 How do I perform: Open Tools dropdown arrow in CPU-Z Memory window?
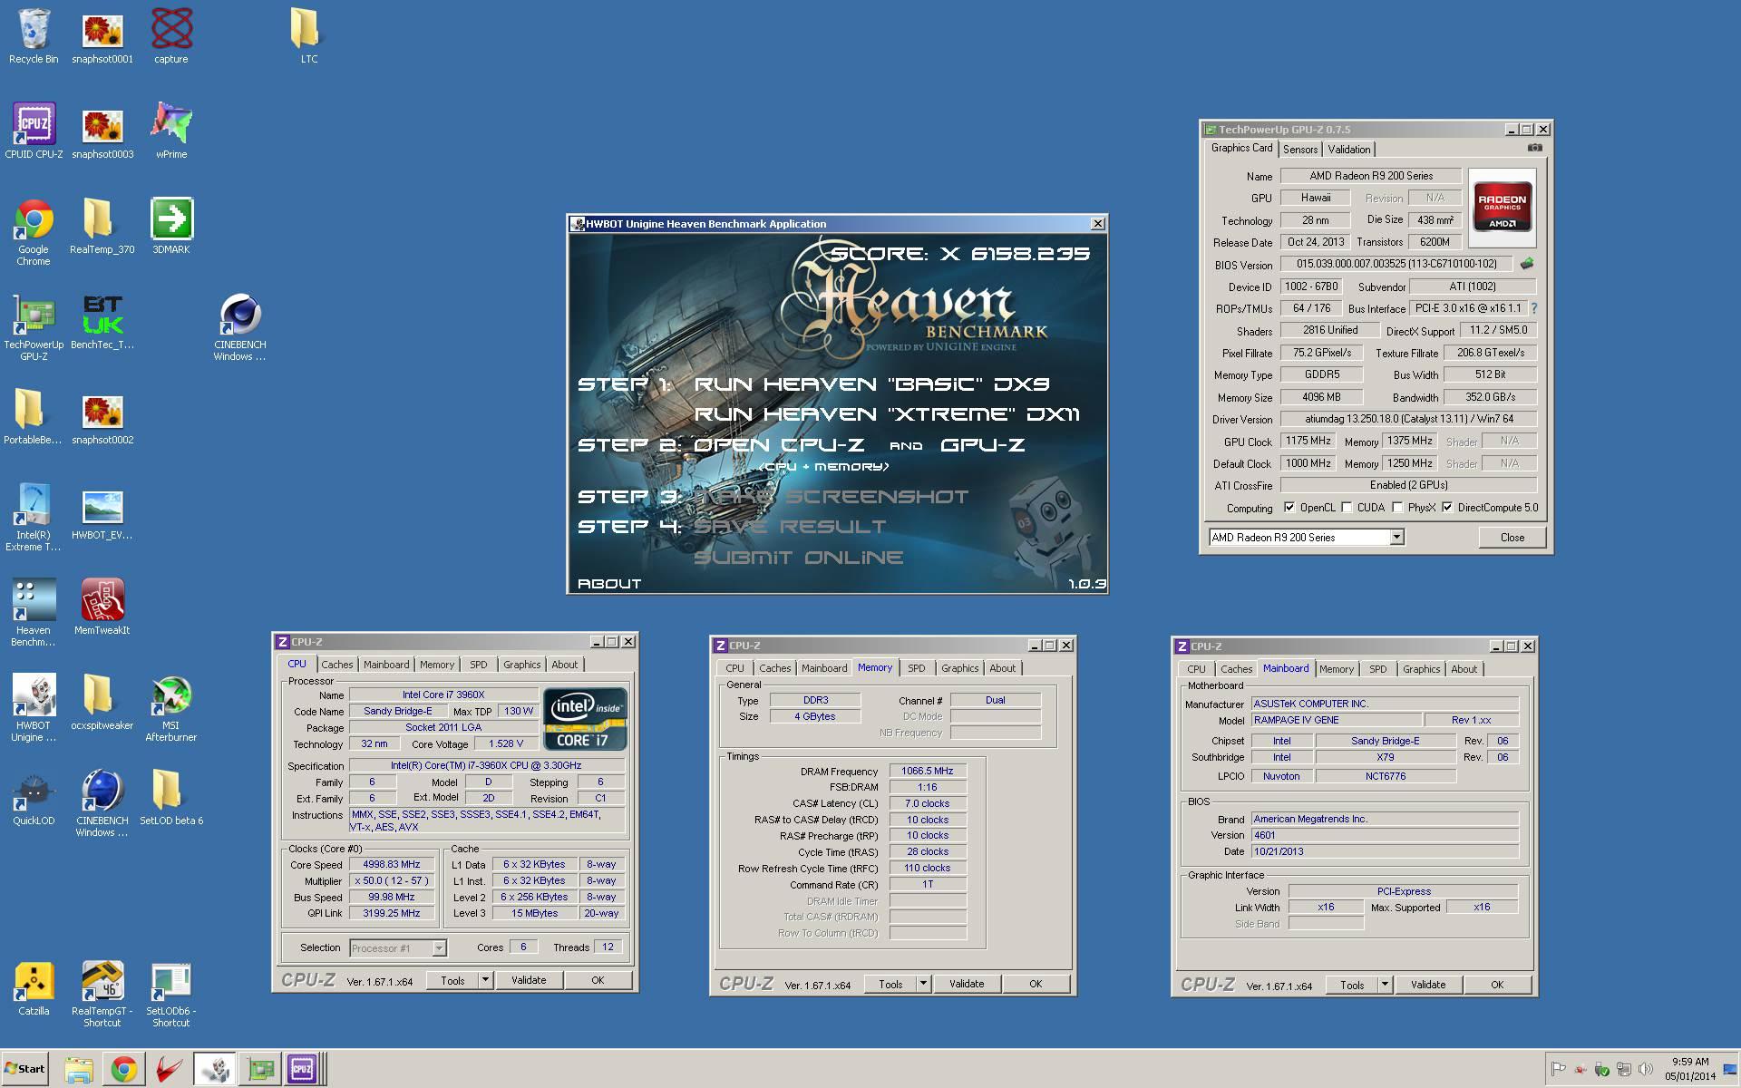coord(923,984)
